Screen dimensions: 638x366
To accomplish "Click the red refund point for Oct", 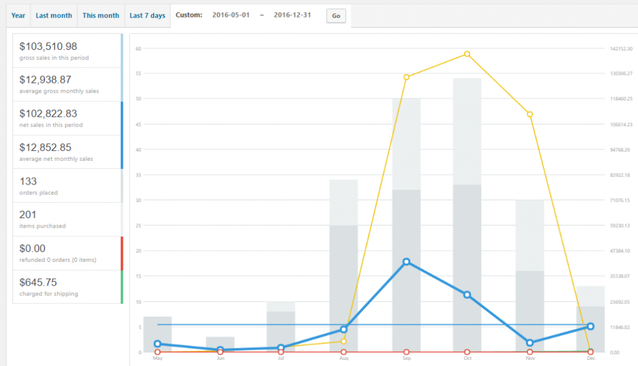I will 467,352.
